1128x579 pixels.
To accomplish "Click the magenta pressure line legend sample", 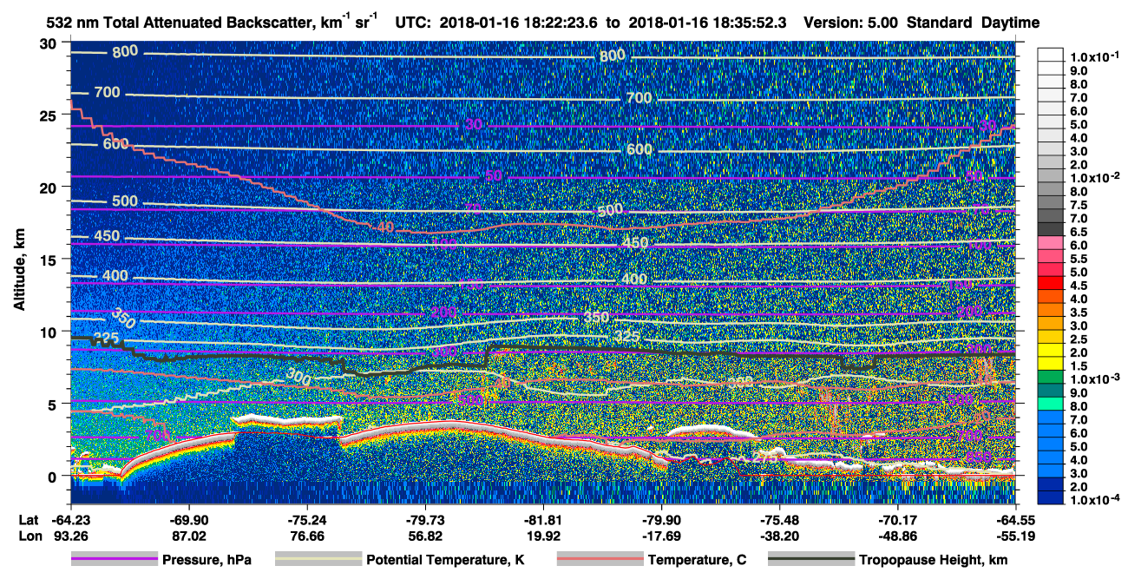I will click(114, 559).
